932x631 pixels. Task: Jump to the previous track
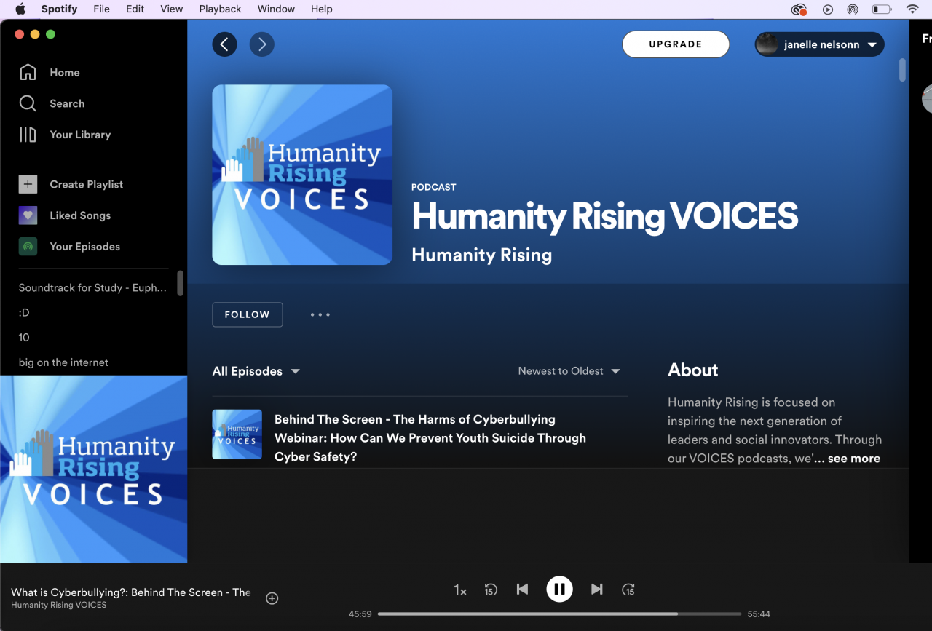[x=522, y=589]
